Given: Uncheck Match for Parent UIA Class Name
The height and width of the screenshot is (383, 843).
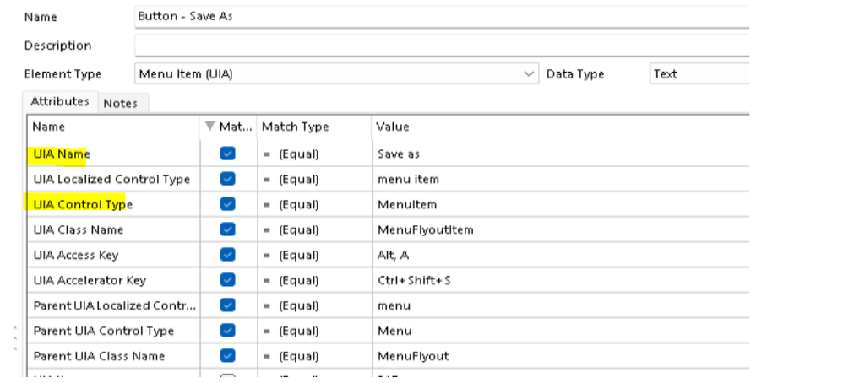Looking at the screenshot, I should (x=227, y=356).
